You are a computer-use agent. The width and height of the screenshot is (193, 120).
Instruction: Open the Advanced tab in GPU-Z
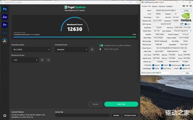click(162, 6)
